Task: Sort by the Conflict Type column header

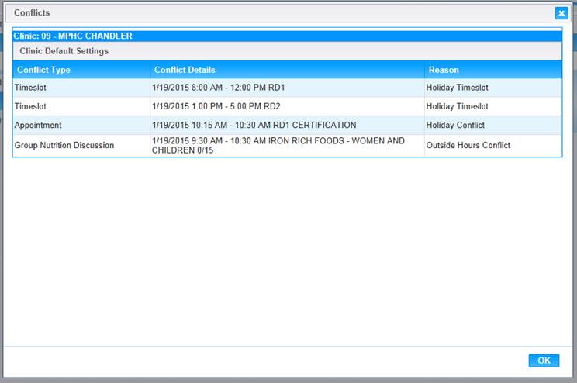Action: point(81,70)
